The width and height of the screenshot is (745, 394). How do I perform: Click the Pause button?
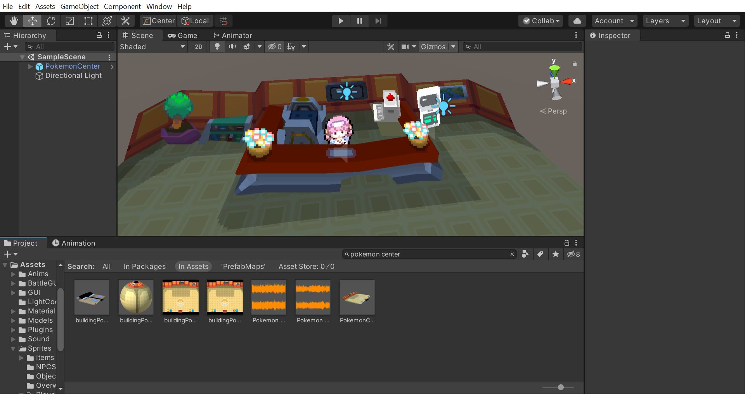360,21
